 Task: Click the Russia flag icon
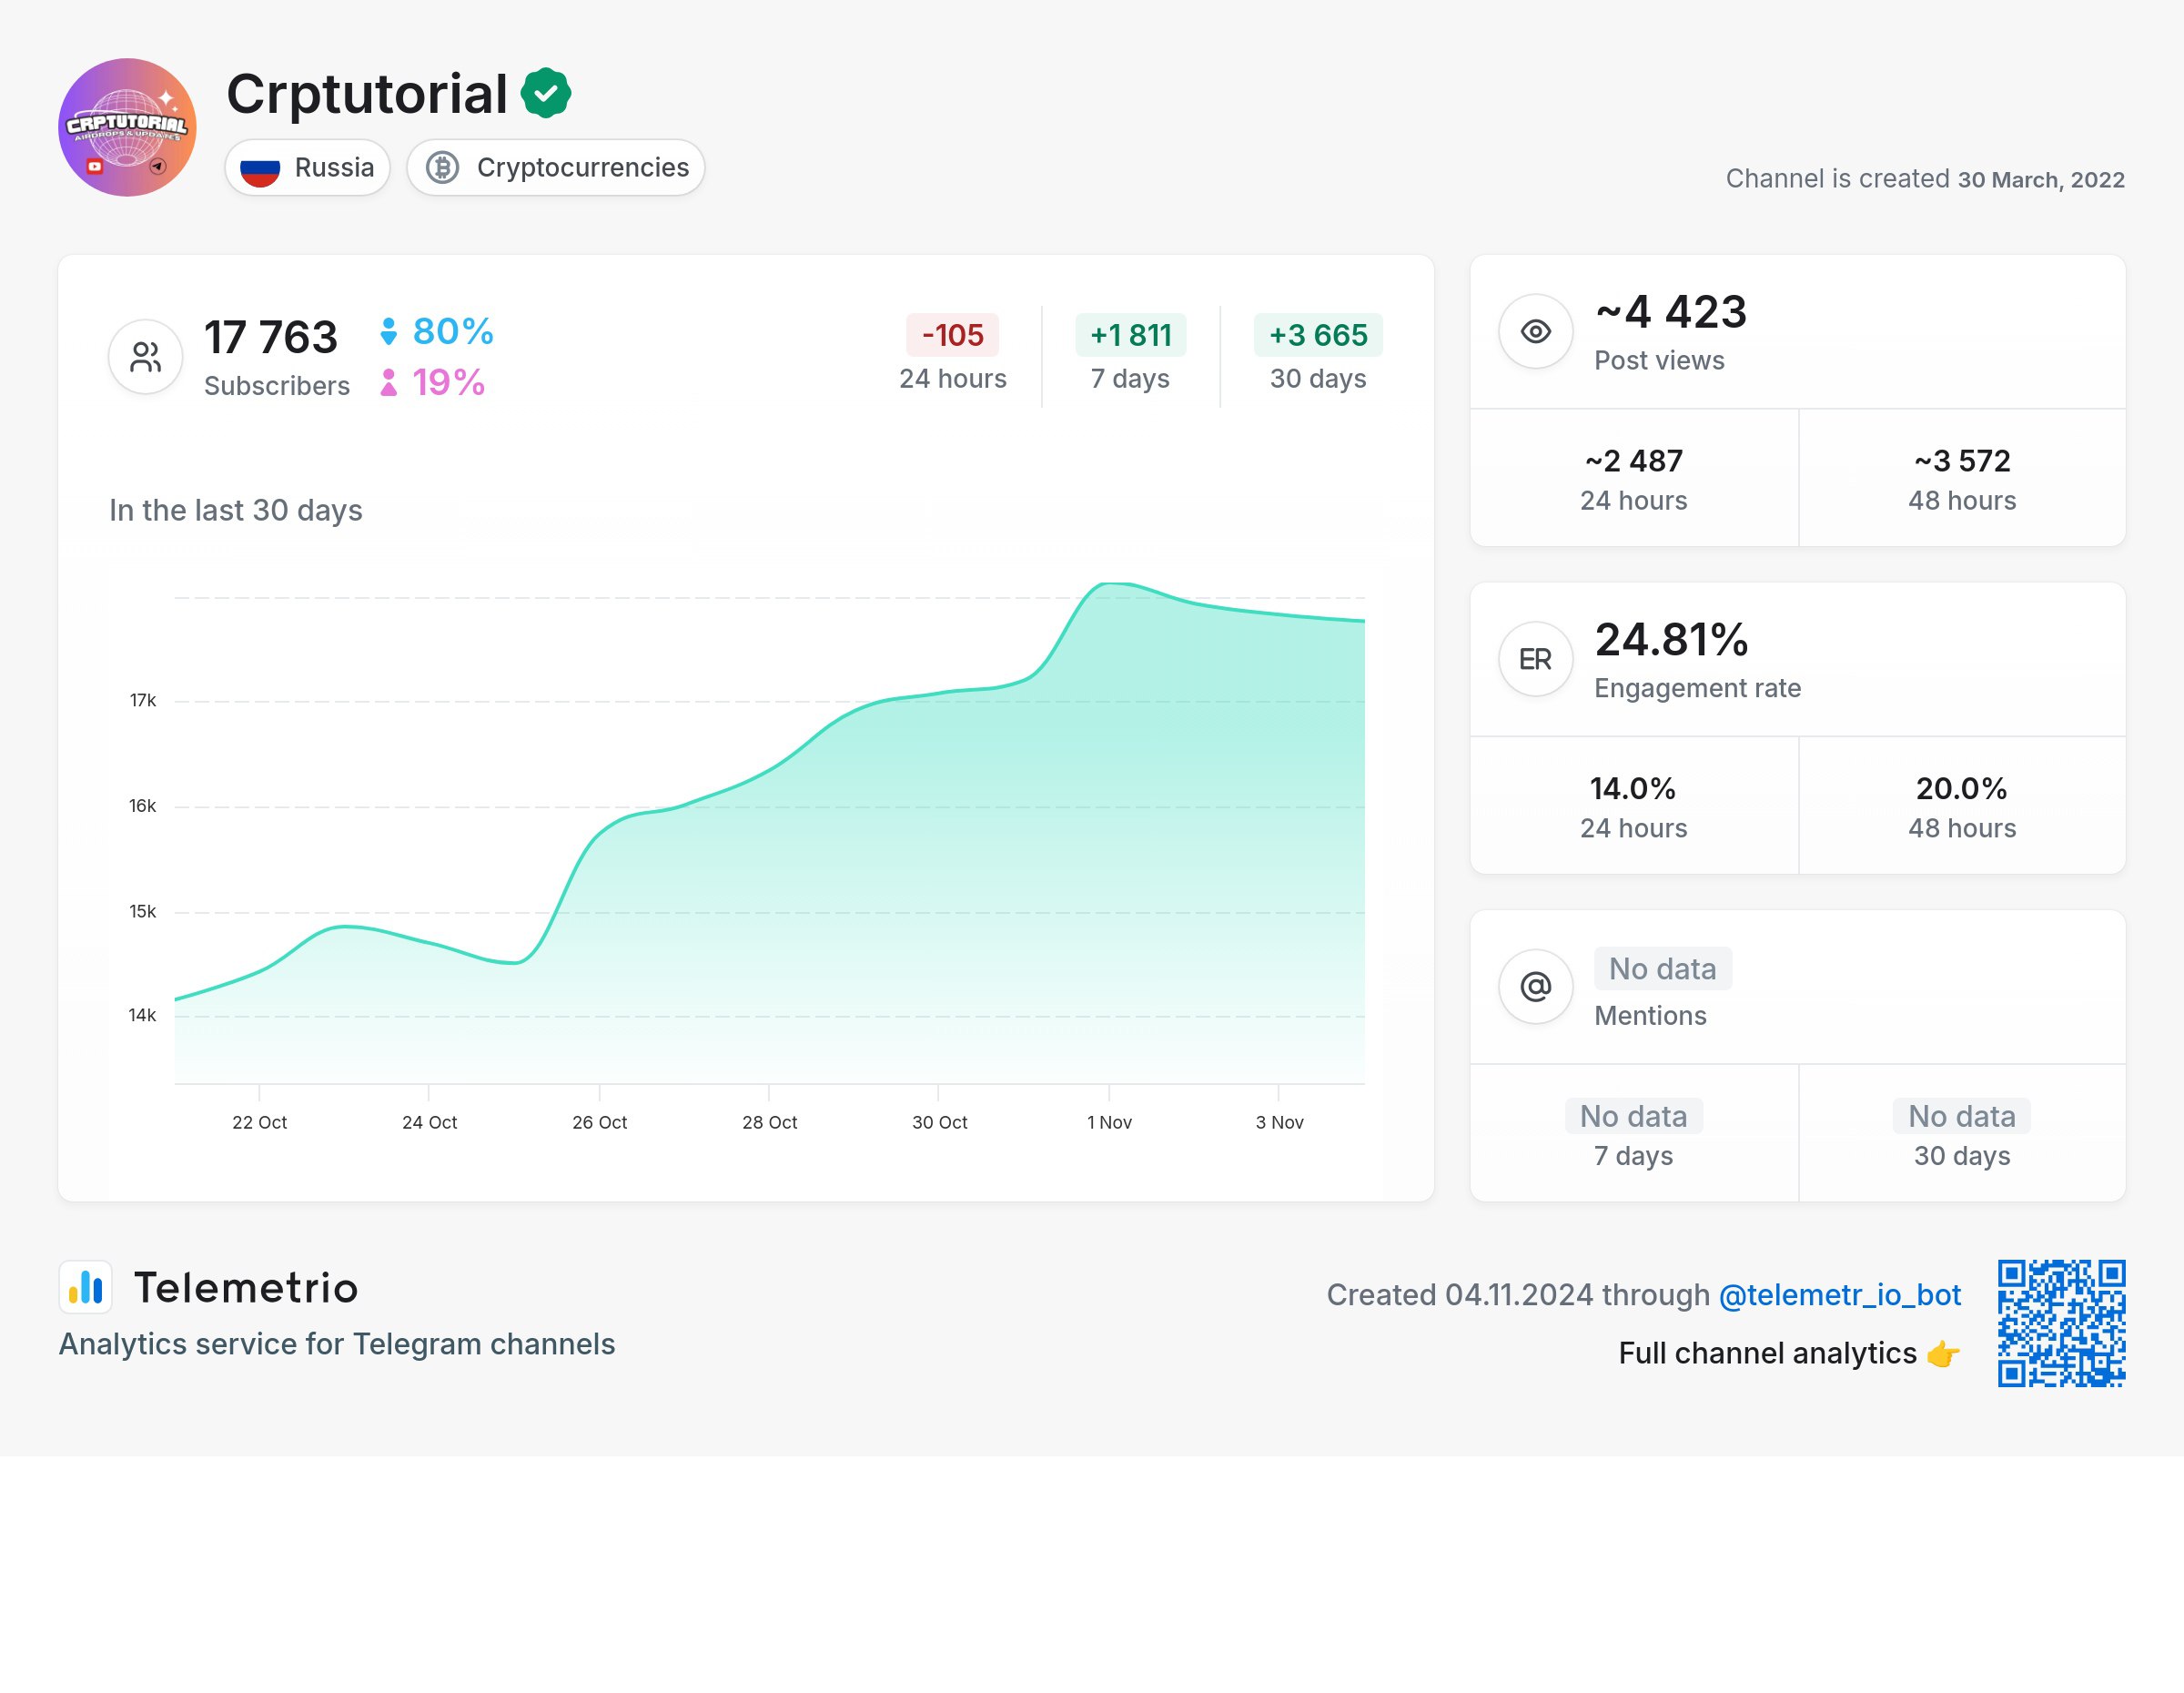coord(260,168)
